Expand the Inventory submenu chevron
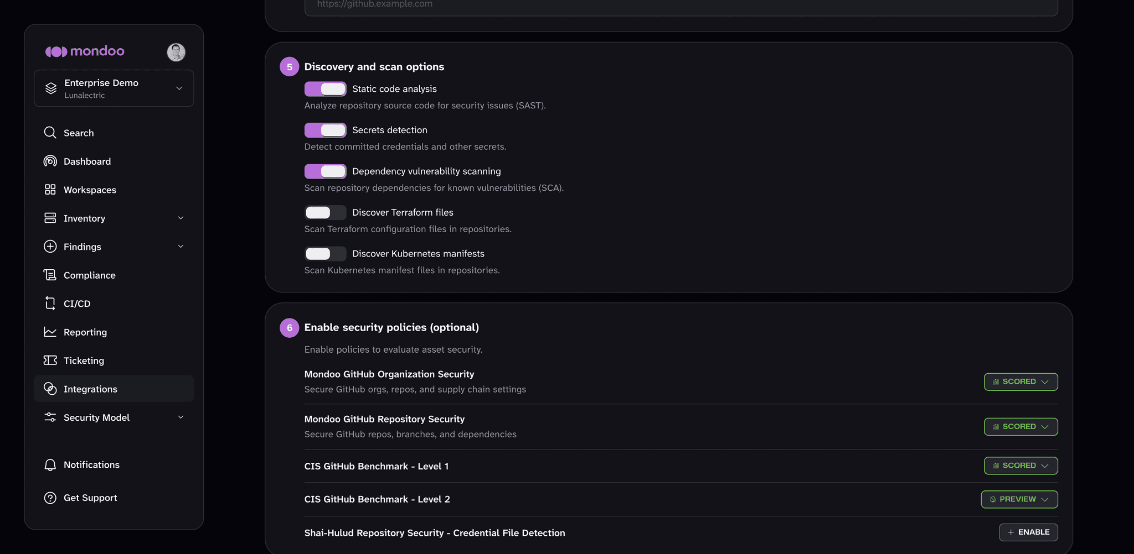This screenshot has width=1134, height=554. tap(181, 218)
